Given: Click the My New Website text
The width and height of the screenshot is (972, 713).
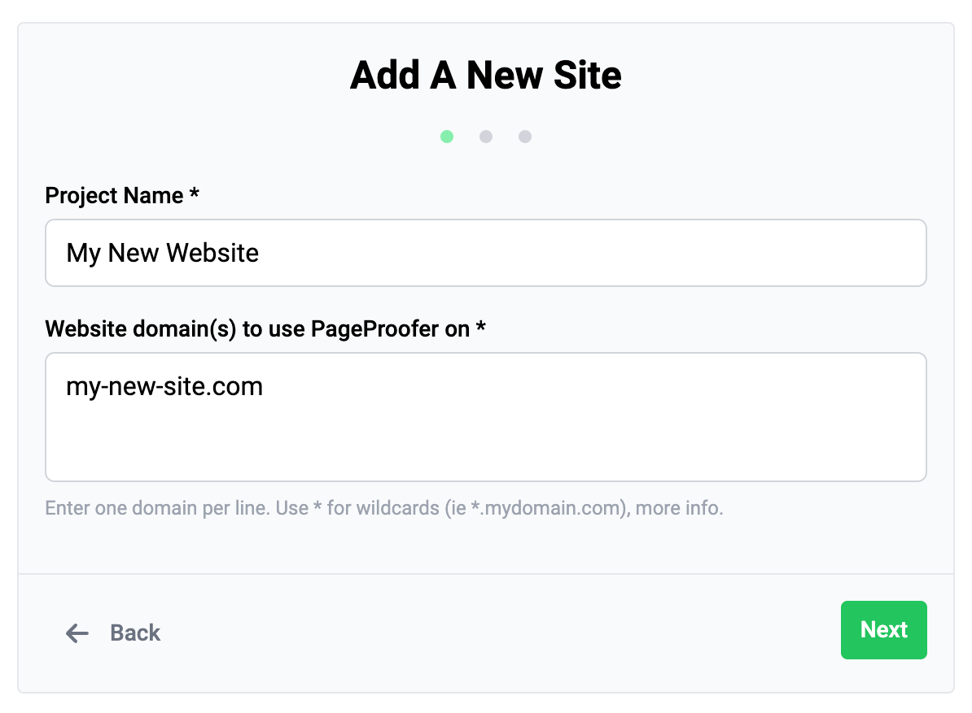Looking at the screenshot, I should point(163,253).
